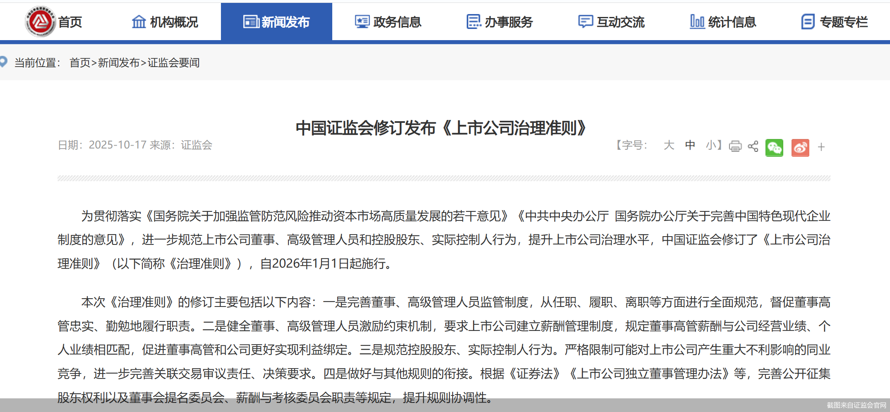Switch to the 首页 navigation tab

70,22
